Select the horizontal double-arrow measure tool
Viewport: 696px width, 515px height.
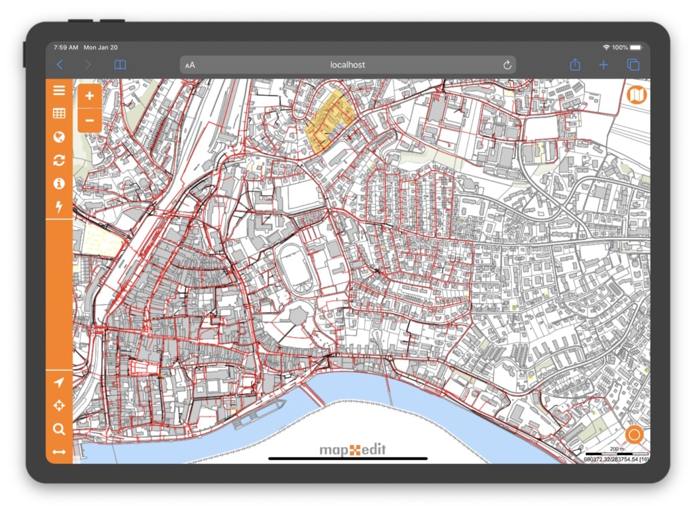59,452
